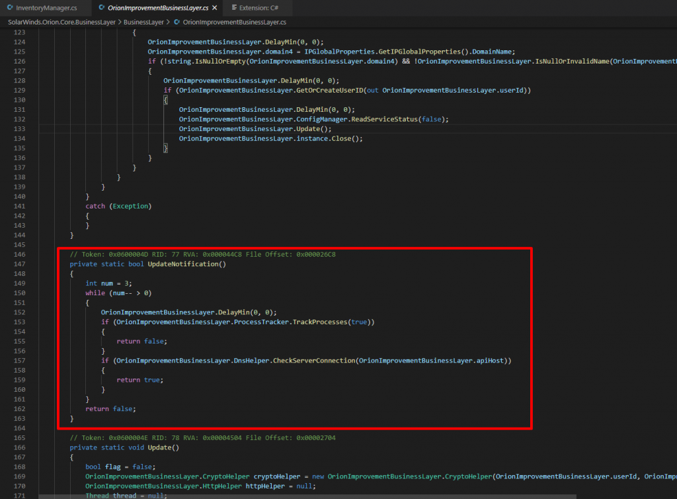This screenshot has height=499, width=677.
Task: Click 'File Offset: 0x00002704' comment text
Action: tap(291, 437)
